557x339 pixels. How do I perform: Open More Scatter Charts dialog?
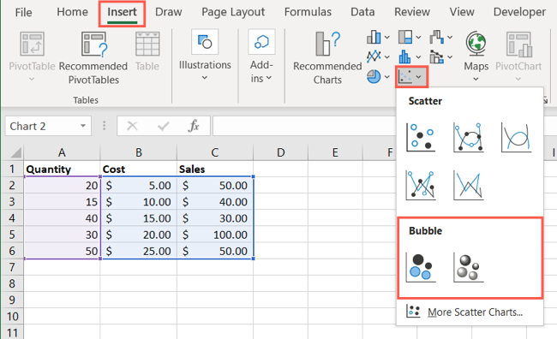point(470,312)
